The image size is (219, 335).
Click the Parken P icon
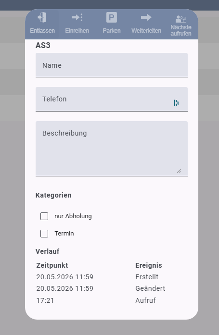(x=112, y=17)
